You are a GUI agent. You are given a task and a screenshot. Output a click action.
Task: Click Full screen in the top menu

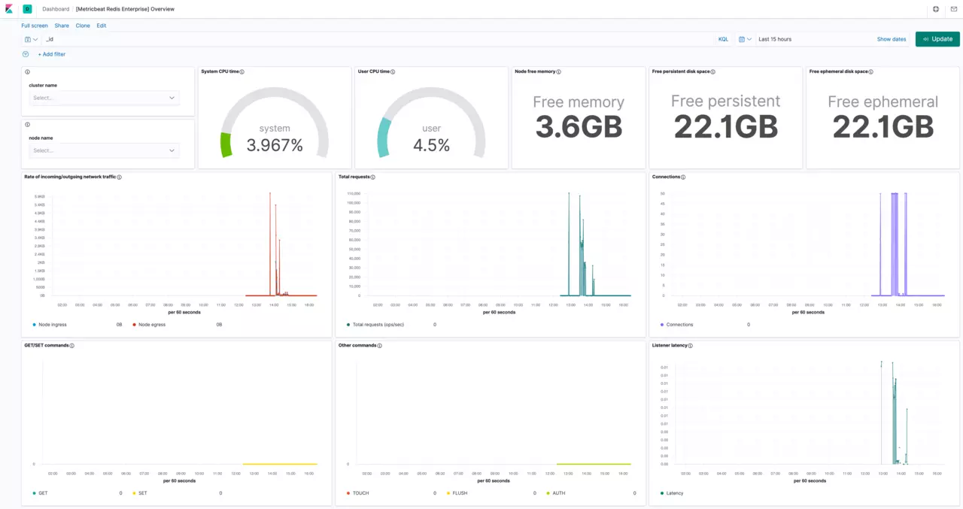click(35, 26)
